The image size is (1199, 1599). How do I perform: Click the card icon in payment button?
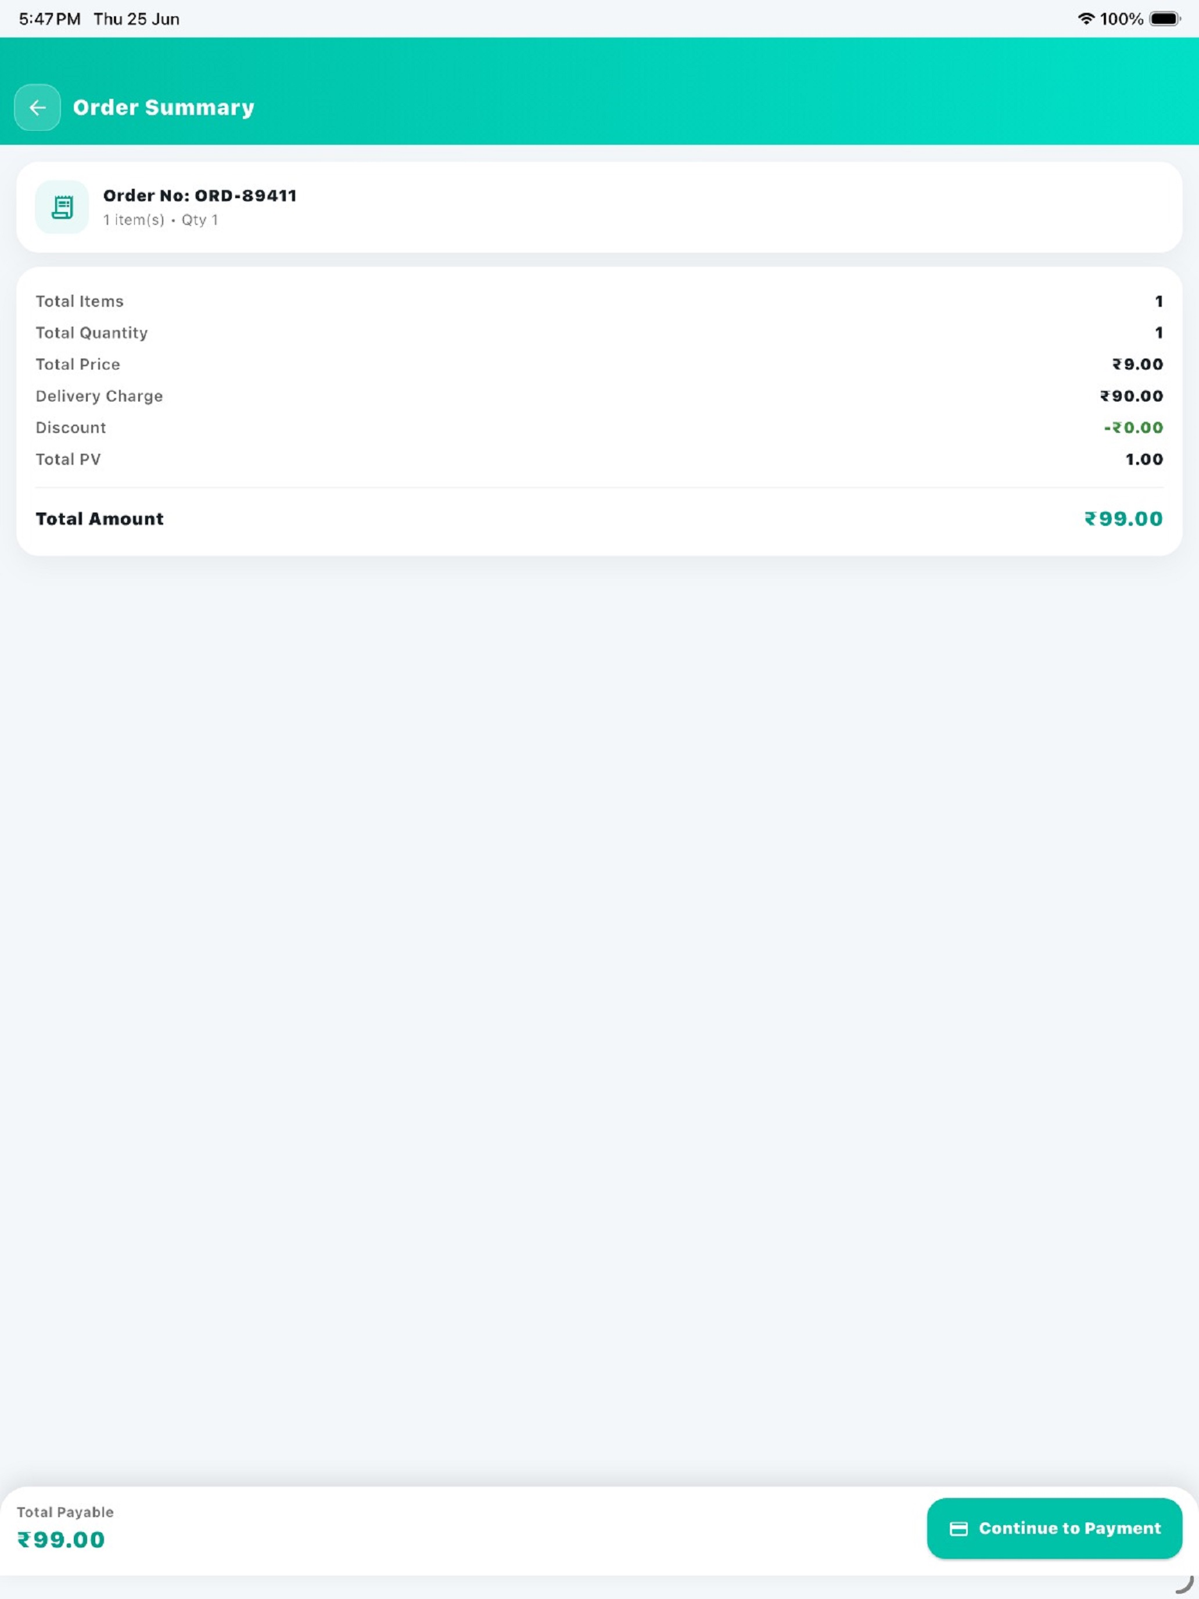click(x=959, y=1528)
